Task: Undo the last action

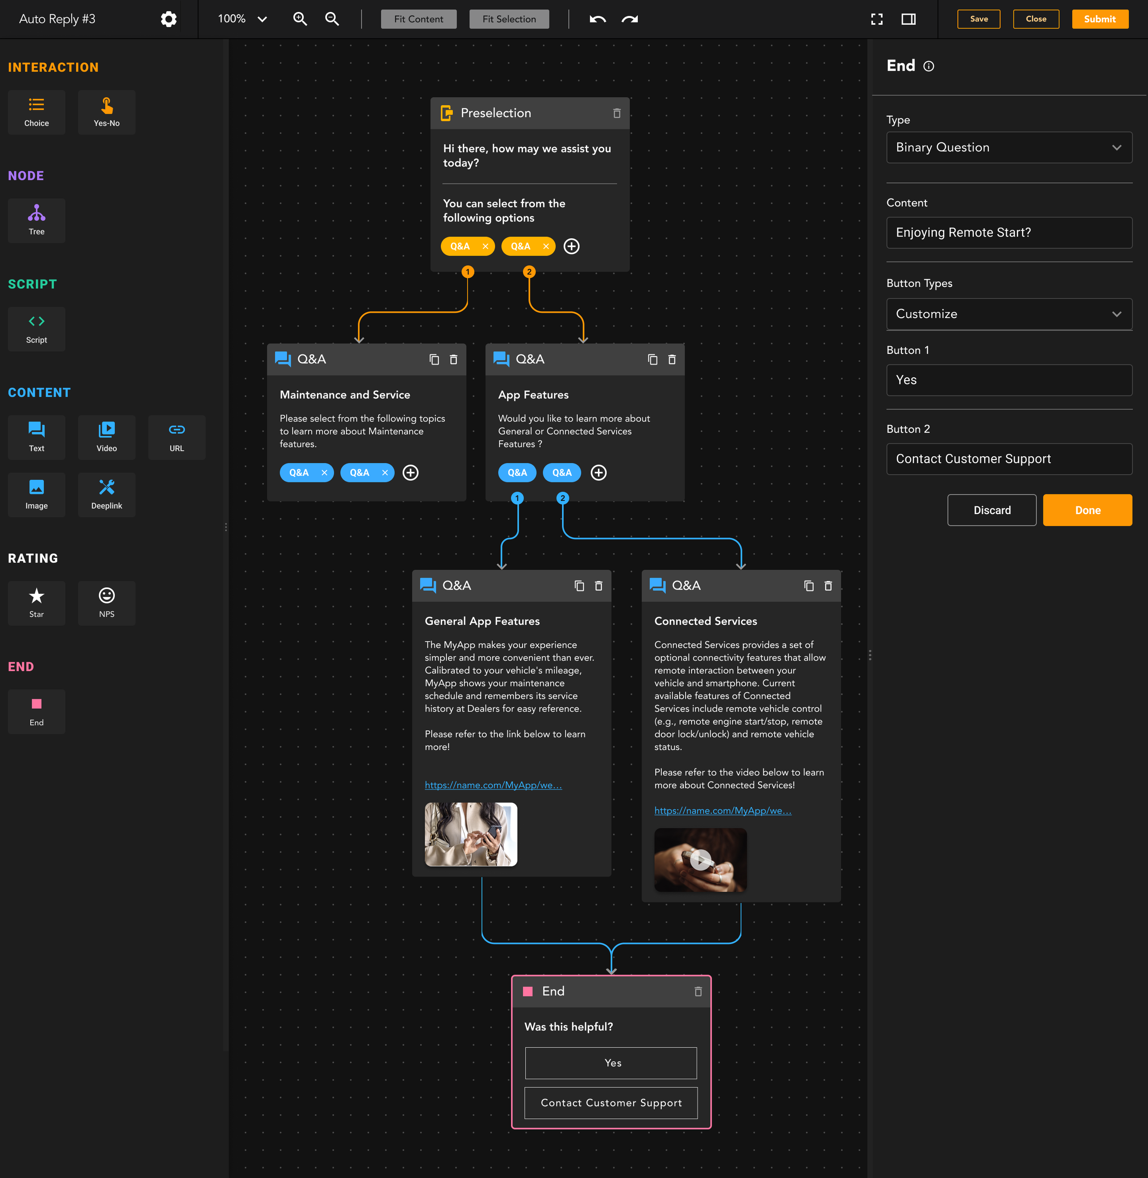Action: click(x=597, y=19)
